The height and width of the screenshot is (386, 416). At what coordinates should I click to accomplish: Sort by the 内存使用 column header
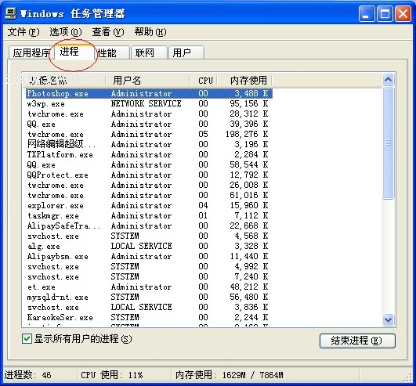[x=244, y=80]
